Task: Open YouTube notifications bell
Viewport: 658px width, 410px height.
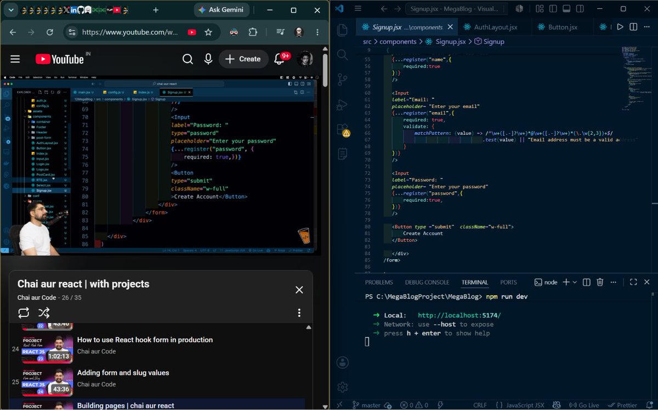Action: pyautogui.click(x=280, y=59)
